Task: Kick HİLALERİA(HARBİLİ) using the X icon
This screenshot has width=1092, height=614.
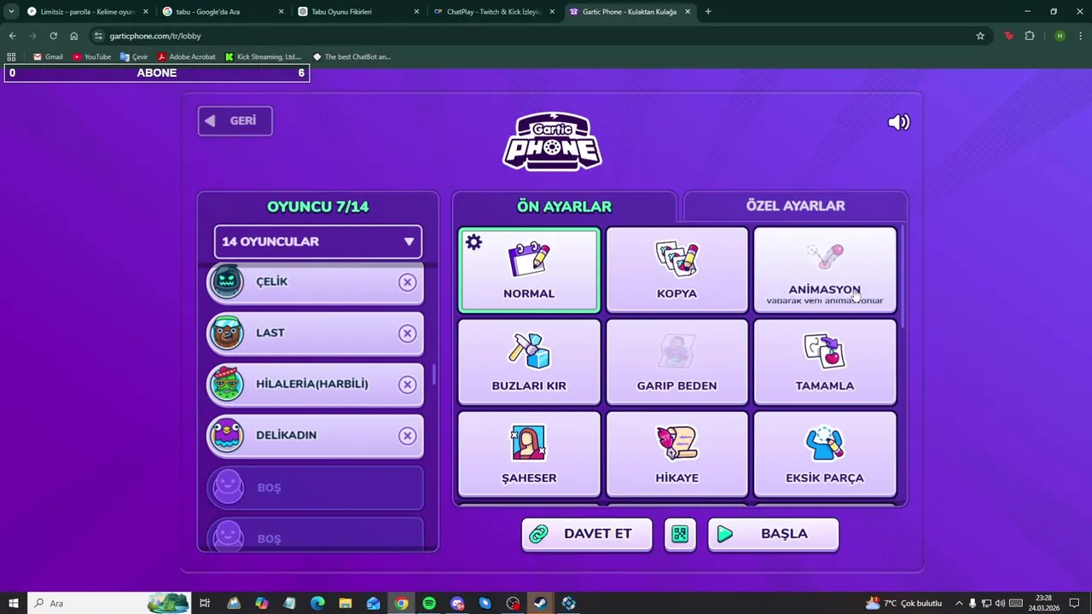Action: (x=408, y=385)
